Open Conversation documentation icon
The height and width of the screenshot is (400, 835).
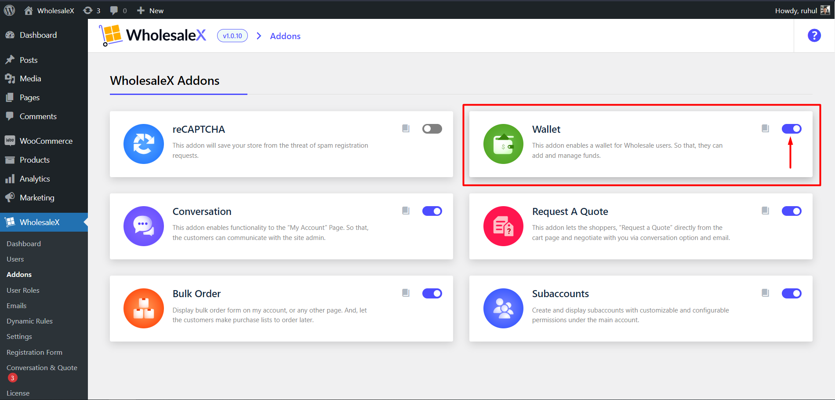coord(406,211)
